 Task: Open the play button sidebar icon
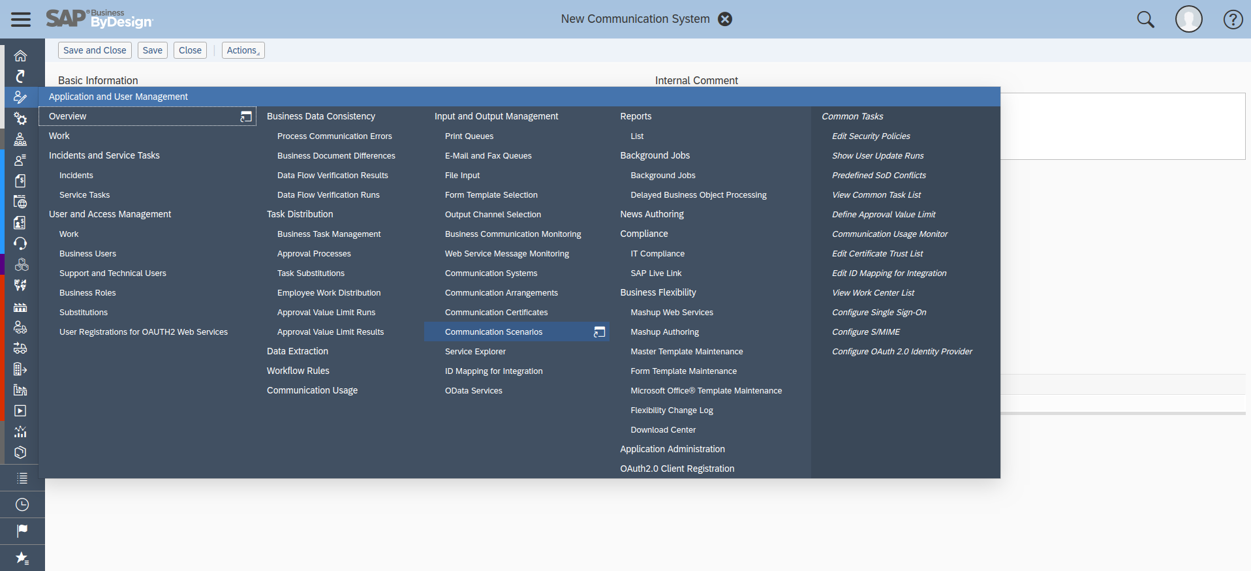click(21, 410)
